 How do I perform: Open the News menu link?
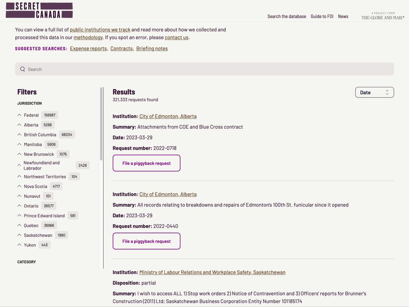coord(343,16)
